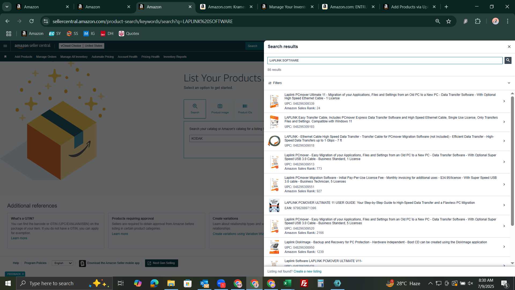This screenshot has width=515, height=290.
Task: Open the tab search dropdown arrow
Action: coord(7,7)
